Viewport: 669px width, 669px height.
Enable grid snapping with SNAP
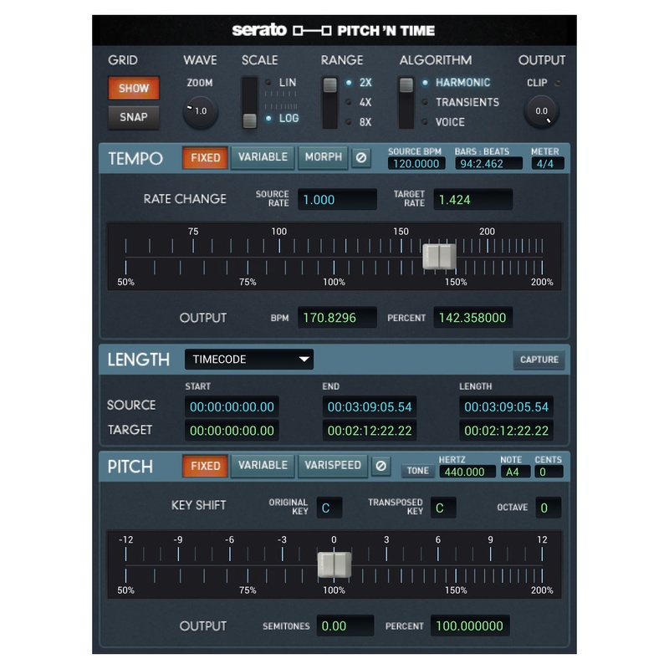pyautogui.click(x=133, y=117)
